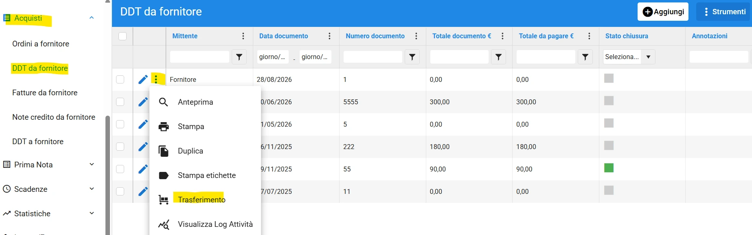Click the green closure status square, row 55
Viewport: 752px width, 235px height.
tap(609, 168)
